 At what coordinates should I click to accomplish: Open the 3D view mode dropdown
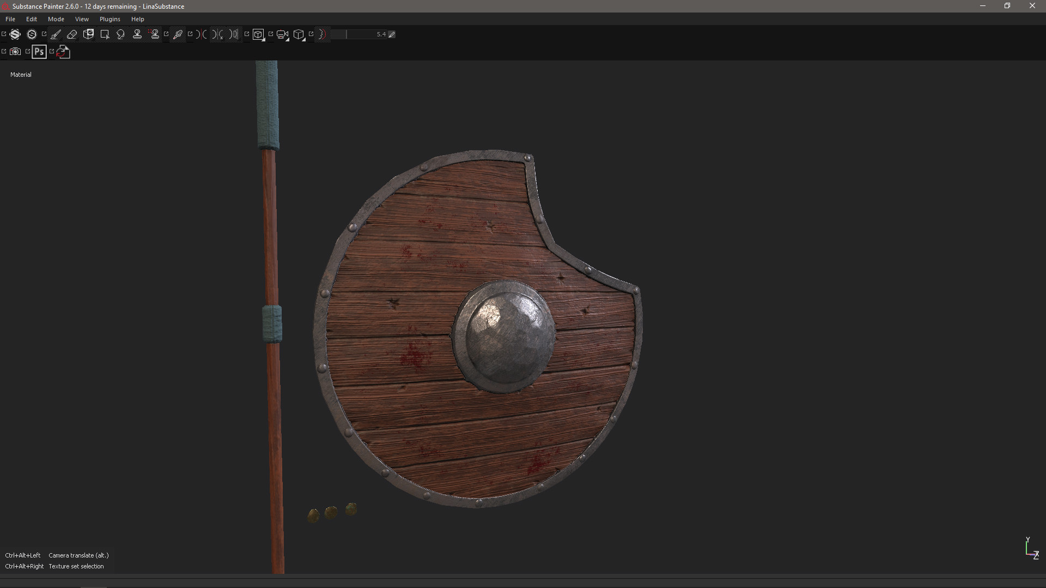[x=259, y=35]
